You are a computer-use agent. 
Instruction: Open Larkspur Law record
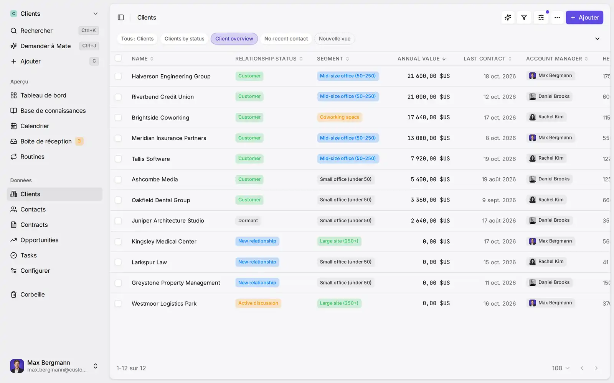tap(149, 262)
